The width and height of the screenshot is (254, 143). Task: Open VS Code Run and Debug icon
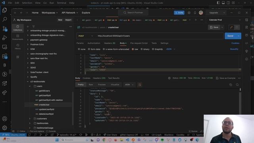point(4,38)
